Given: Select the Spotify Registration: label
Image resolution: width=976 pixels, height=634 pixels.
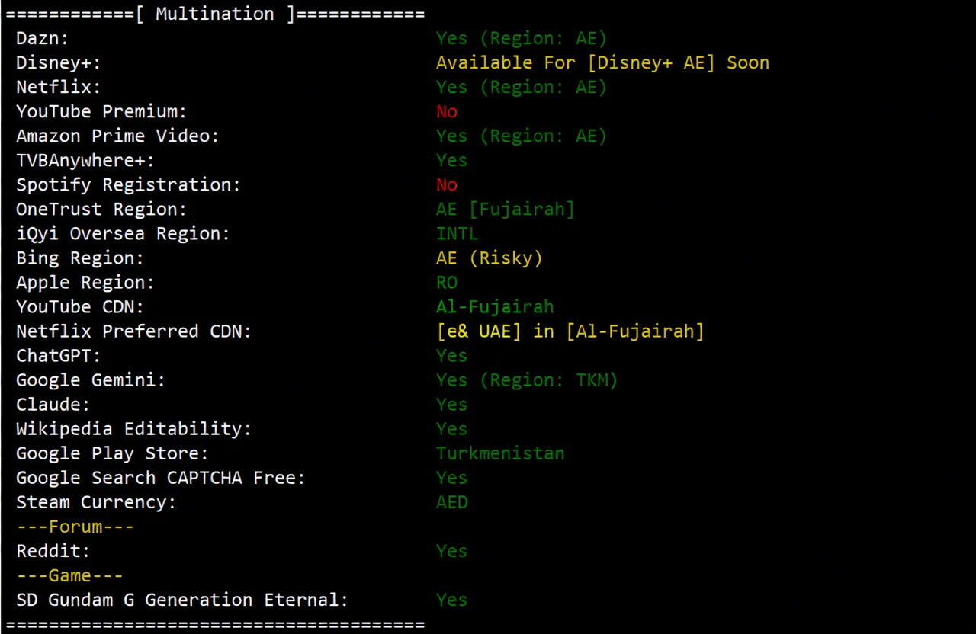Looking at the screenshot, I should tap(128, 184).
